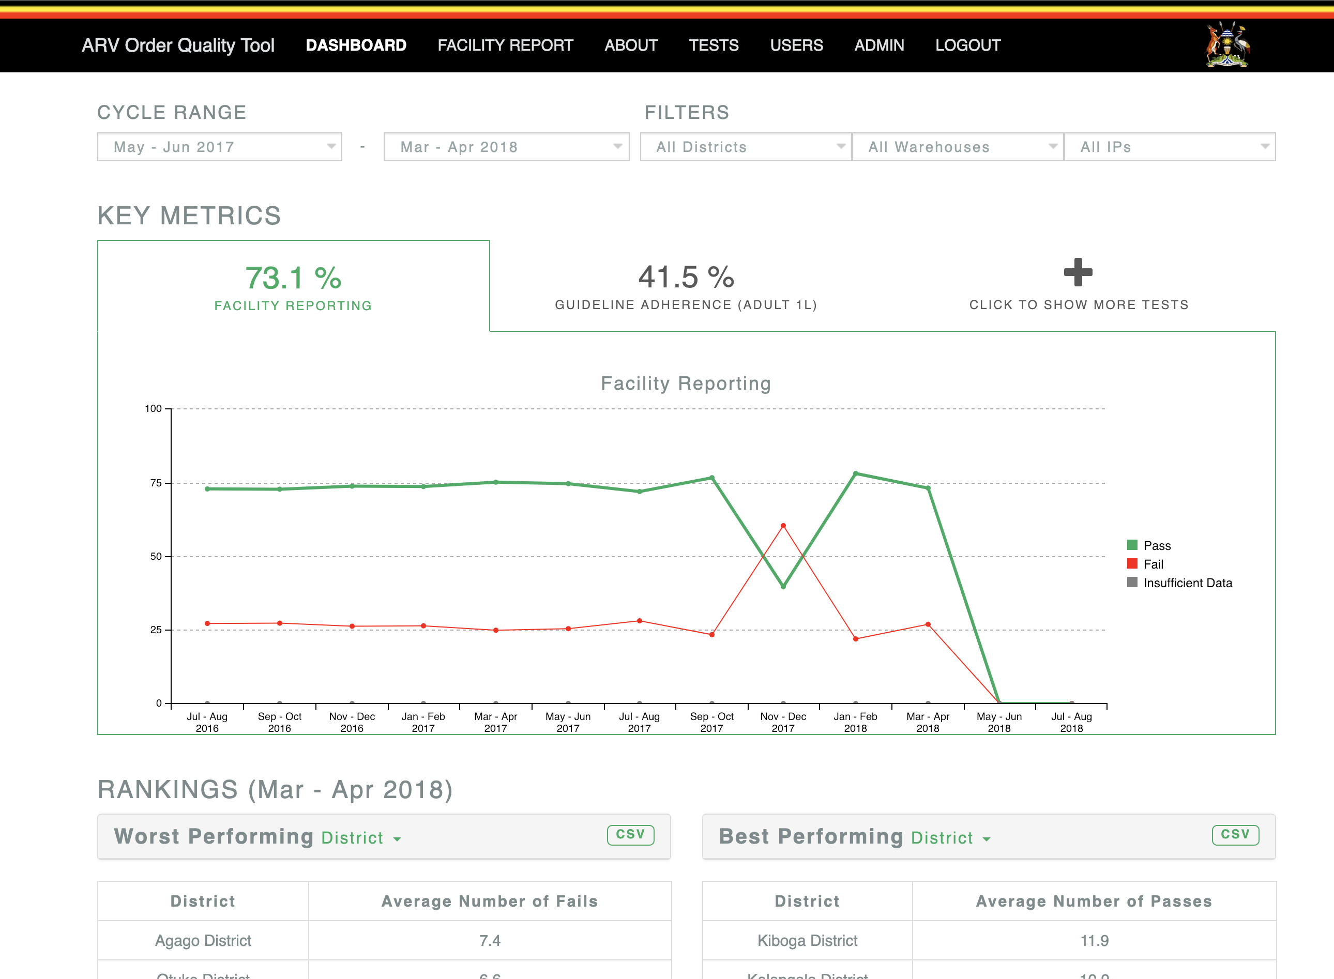Go to the Tests page
1334x979 pixels.
(x=714, y=45)
